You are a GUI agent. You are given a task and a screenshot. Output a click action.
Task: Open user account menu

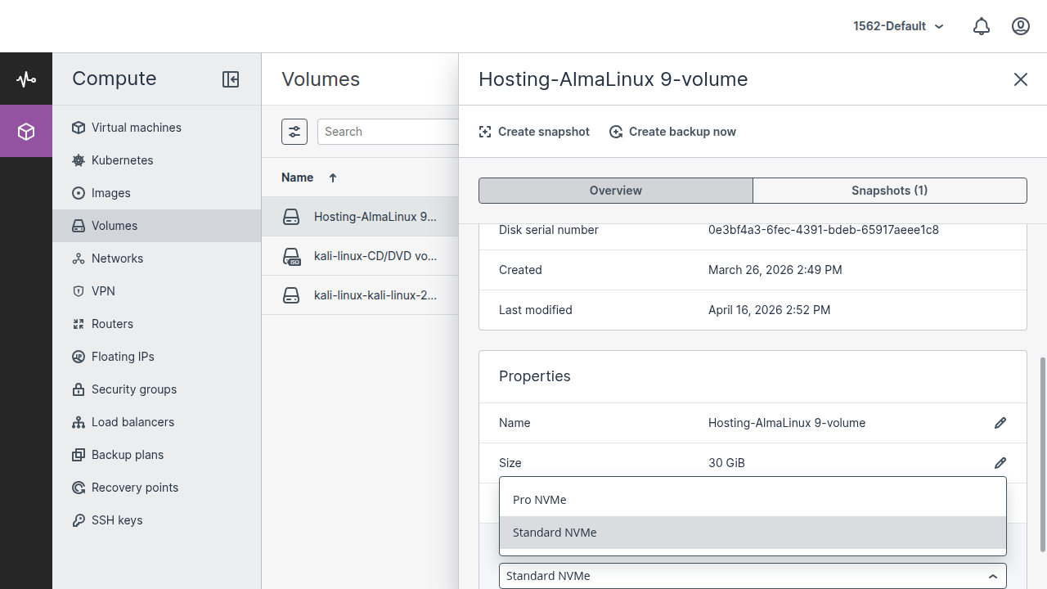coord(1021,26)
